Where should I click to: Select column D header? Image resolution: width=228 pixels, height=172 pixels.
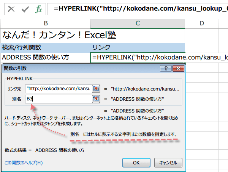tap(201, 23)
